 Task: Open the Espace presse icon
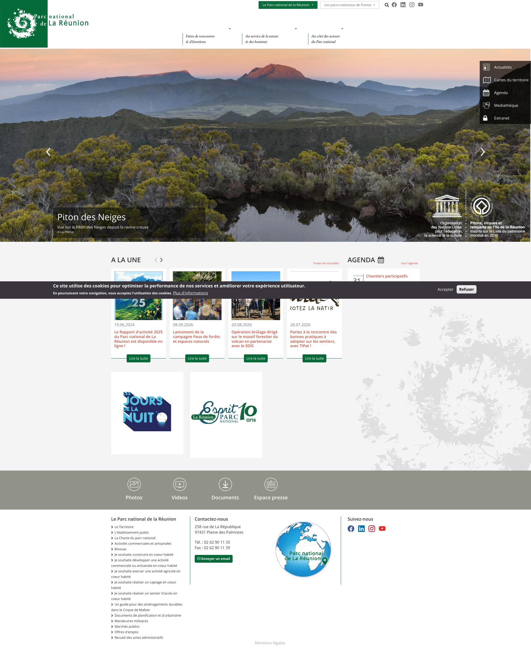coord(271,484)
